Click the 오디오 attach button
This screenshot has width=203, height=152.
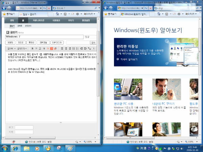pyautogui.click(x=21, y=43)
